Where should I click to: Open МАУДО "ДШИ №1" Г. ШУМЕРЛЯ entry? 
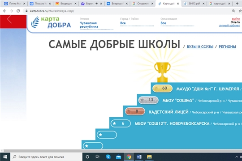[207, 89]
